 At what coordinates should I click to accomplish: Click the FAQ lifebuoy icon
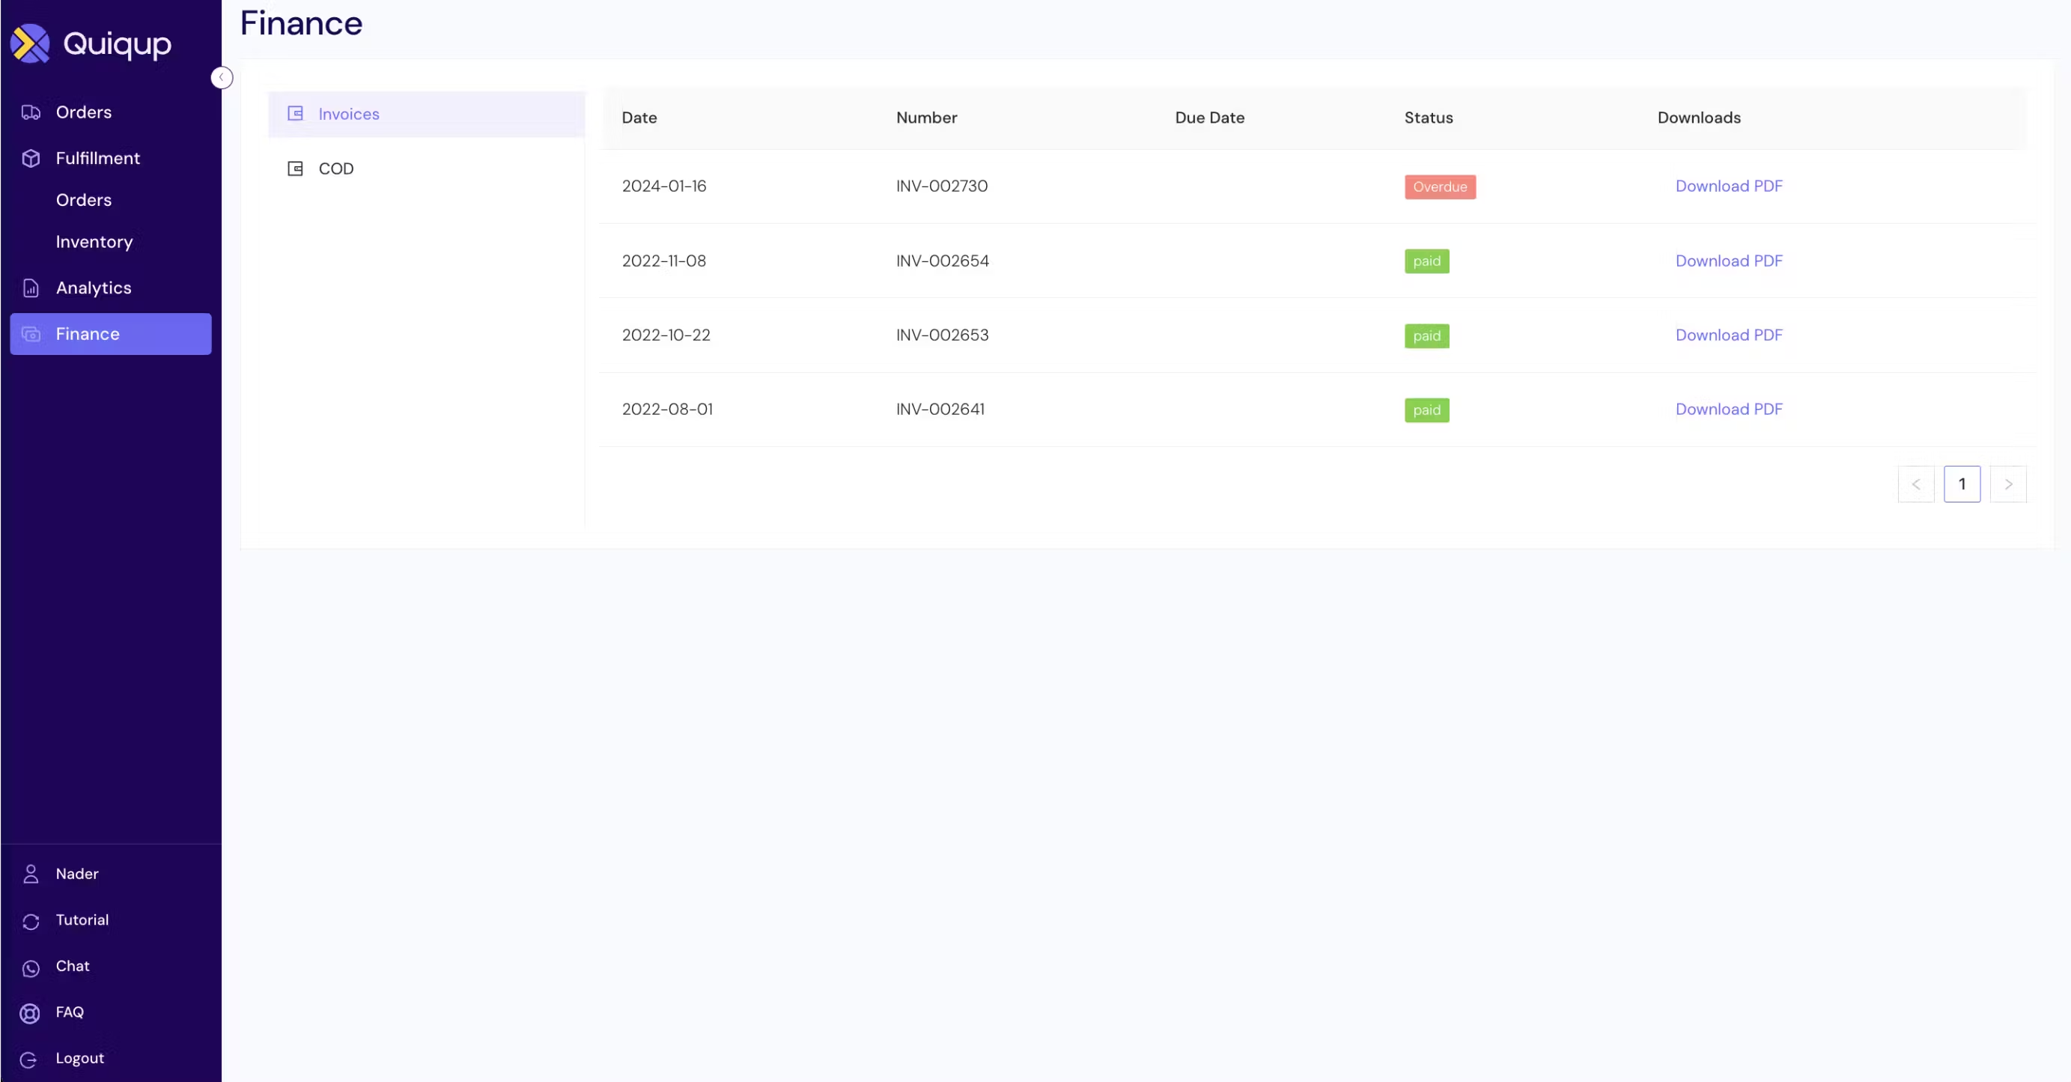[x=31, y=1014]
